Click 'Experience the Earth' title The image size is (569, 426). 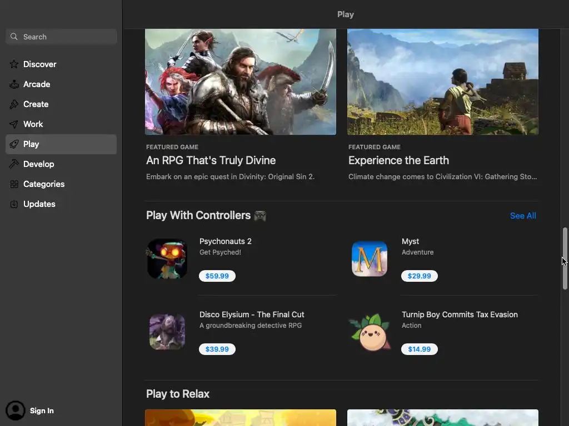coord(398,160)
